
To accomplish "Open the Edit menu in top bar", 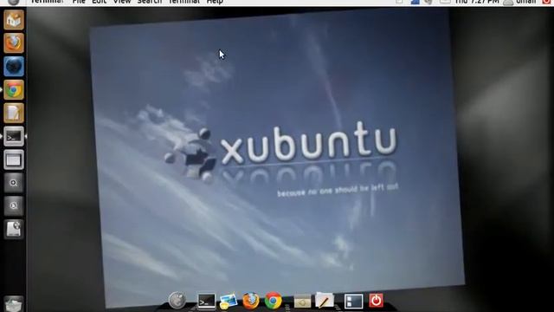I will click(x=99, y=2).
